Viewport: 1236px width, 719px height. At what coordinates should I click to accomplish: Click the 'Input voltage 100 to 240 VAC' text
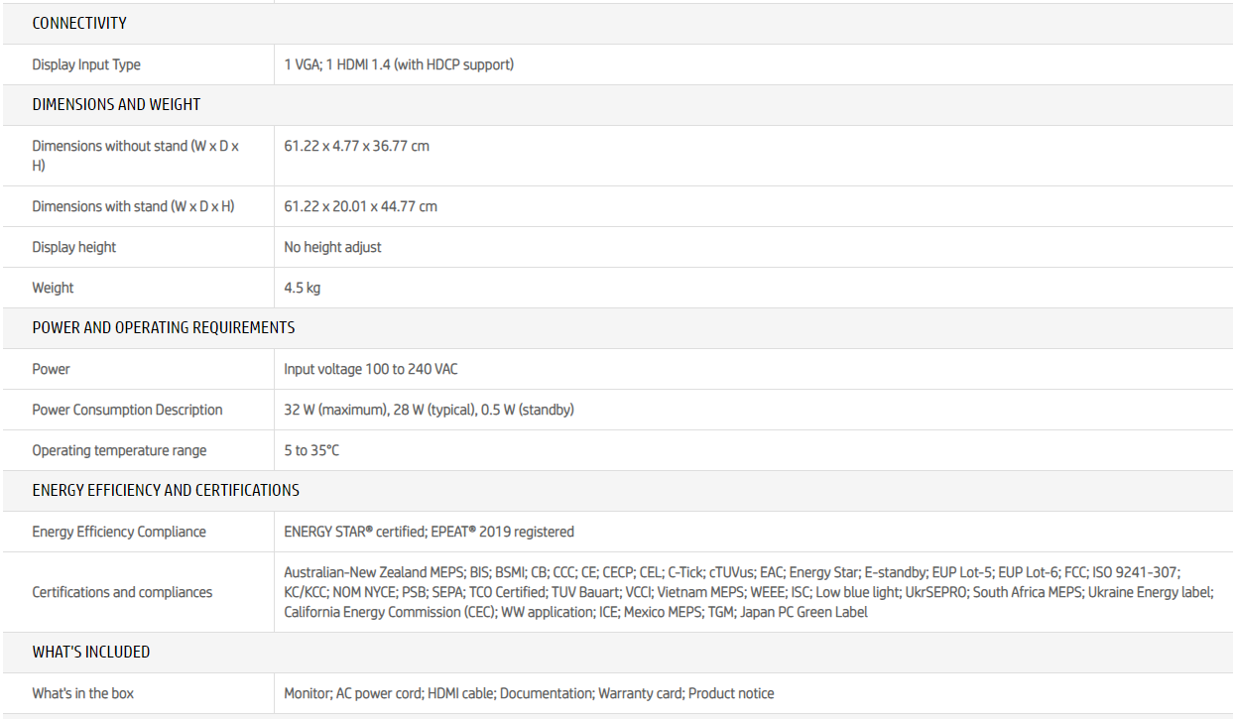(370, 369)
